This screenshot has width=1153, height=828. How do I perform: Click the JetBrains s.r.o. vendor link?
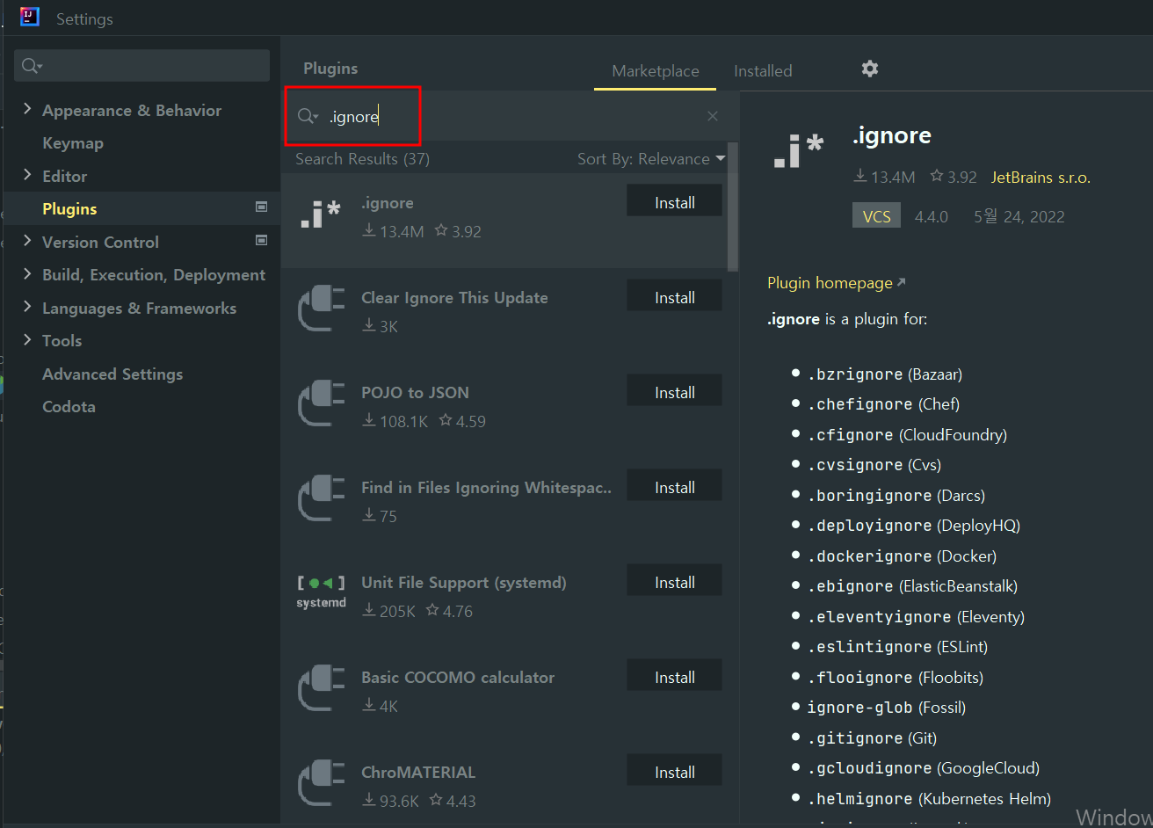point(1041,178)
